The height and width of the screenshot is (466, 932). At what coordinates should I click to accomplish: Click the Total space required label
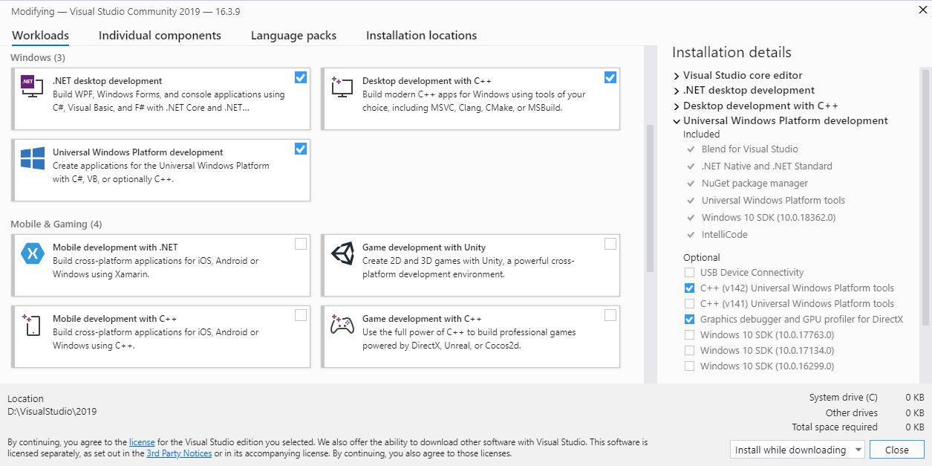(835, 427)
